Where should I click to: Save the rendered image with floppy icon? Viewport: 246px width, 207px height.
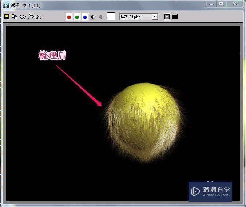coord(7,17)
